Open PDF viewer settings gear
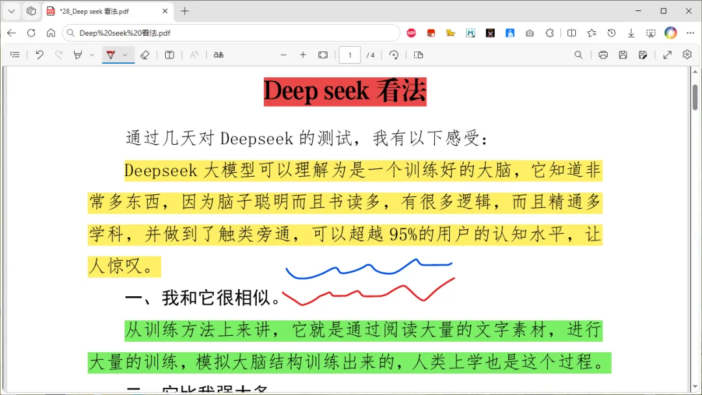 [x=687, y=55]
